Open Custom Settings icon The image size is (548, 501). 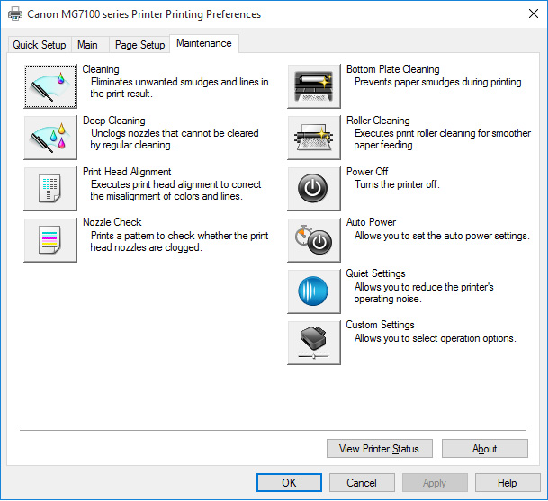[314, 342]
